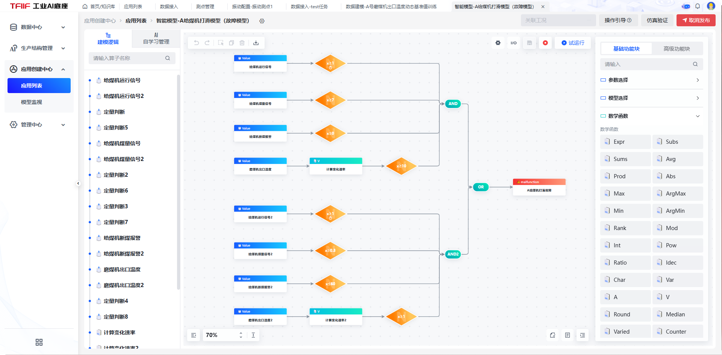Open canvas settings via the gear icon
Screen dimensions: 722x355
[498, 43]
